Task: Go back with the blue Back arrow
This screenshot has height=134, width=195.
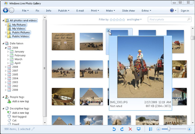Action: click(5, 11)
